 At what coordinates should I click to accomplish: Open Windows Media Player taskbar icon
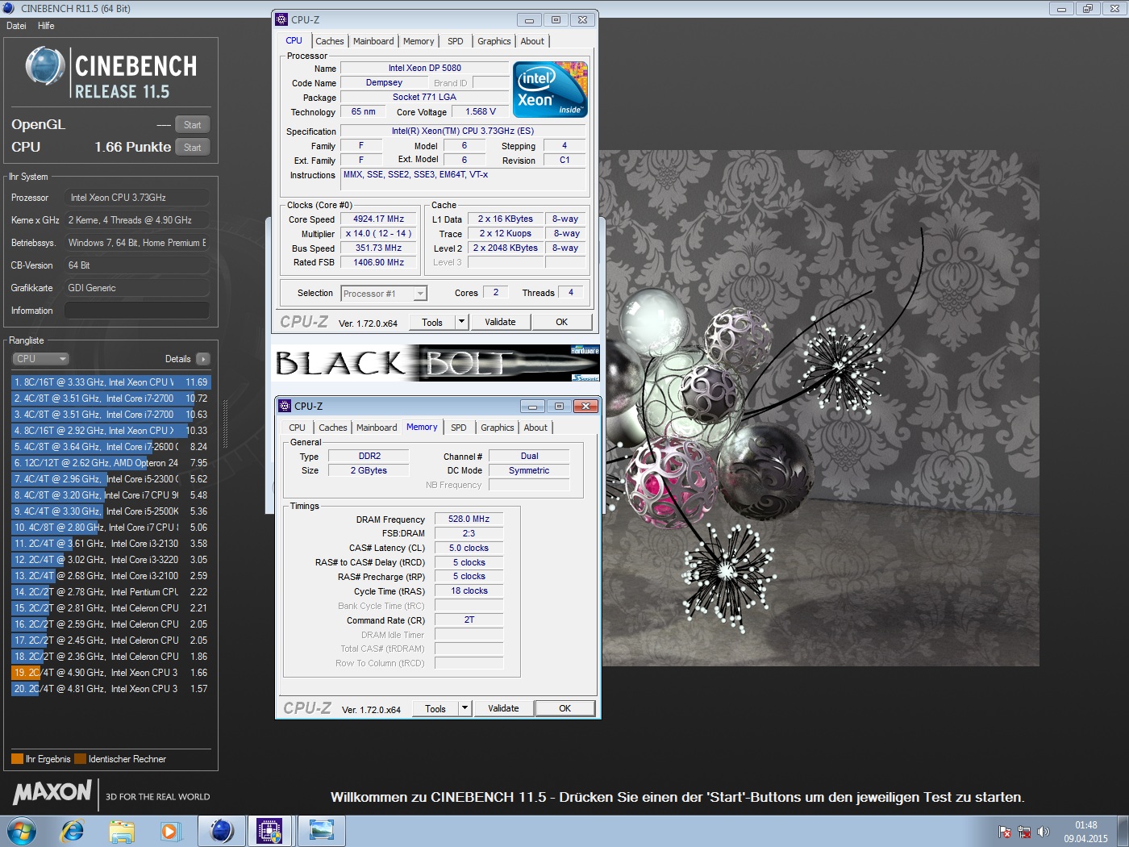(170, 831)
